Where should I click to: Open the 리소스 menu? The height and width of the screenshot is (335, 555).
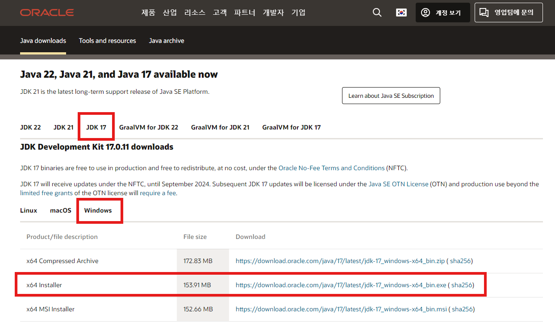tap(195, 13)
